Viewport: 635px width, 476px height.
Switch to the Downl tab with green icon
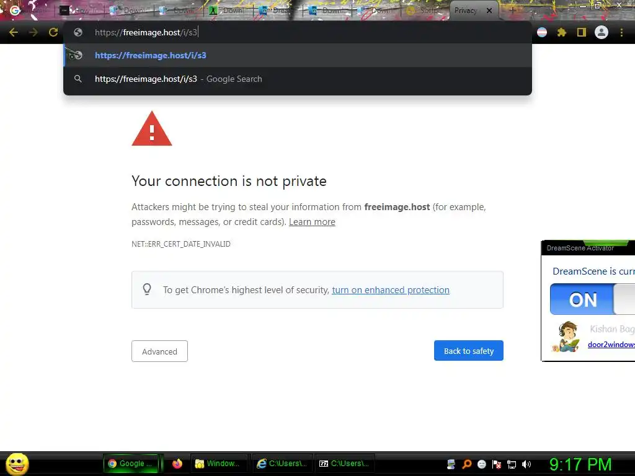pos(228,11)
